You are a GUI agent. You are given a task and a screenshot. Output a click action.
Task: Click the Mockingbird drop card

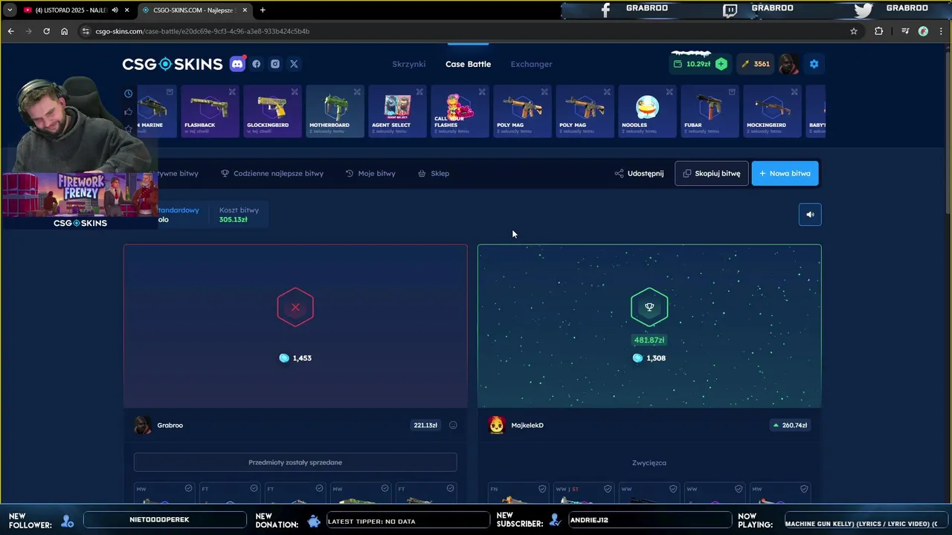pyautogui.click(x=771, y=111)
